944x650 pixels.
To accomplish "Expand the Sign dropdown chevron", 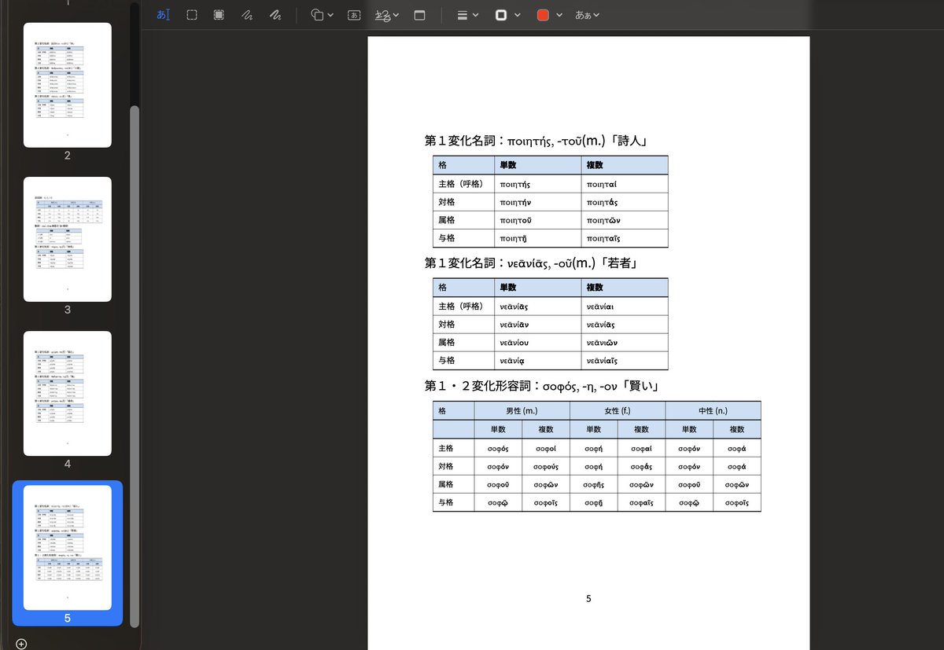I will point(396,15).
